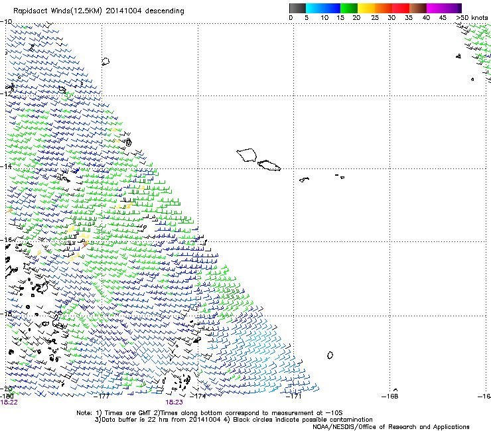This screenshot has width=491, height=431.
Task: Click the small Tutuila island outline near -171
Action: point(304,180)
